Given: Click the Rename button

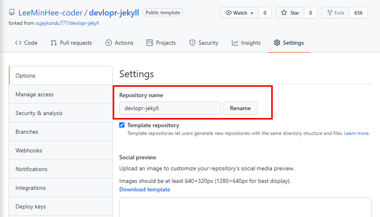Looking at the screenshot, I should tap(240, 108).
